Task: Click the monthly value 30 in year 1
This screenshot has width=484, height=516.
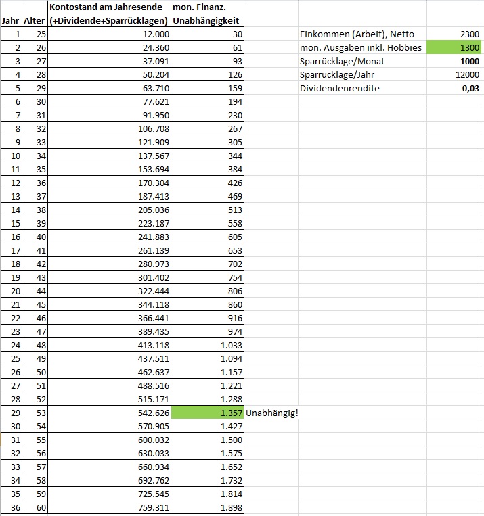Action: coord(207,34)
